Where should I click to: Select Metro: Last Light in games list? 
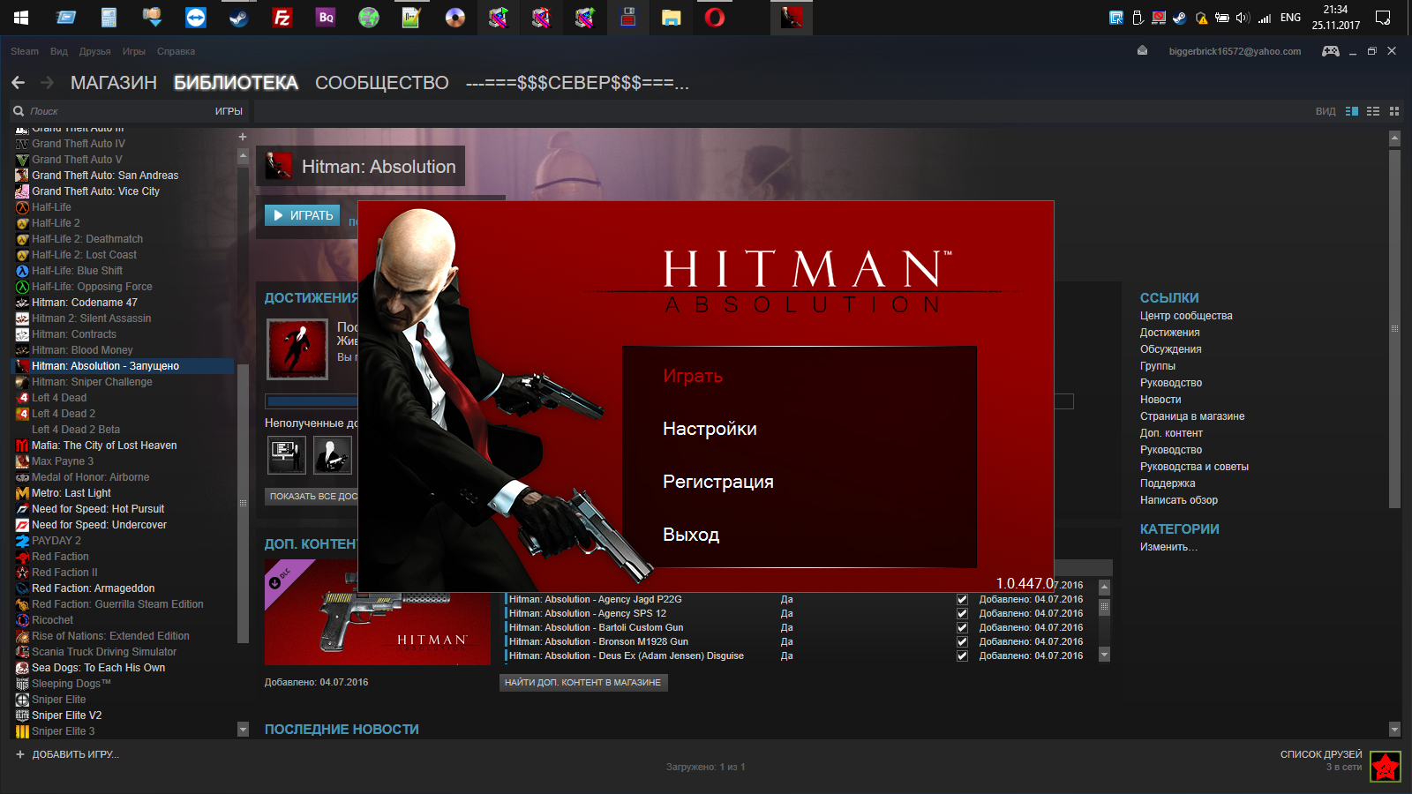point(71,493)
